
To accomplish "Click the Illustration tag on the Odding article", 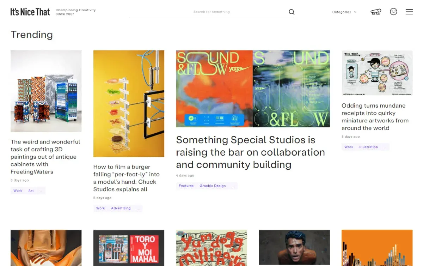I will pyautogui.click(x=368, y=147).
